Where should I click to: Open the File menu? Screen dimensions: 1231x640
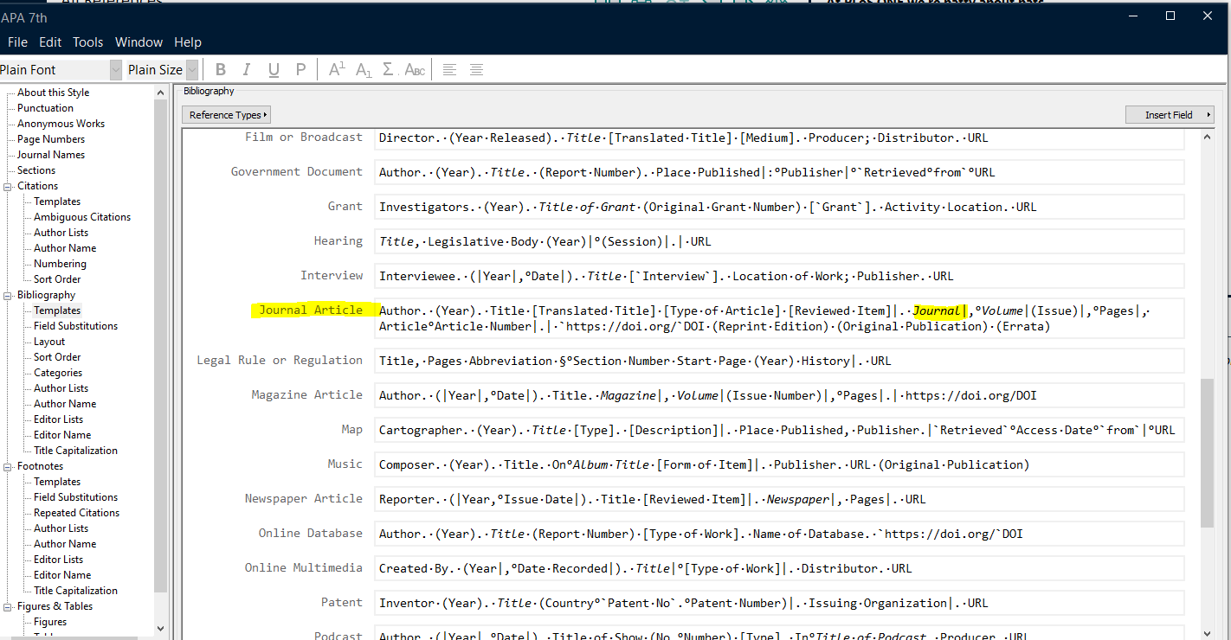[x=17, y=42]
